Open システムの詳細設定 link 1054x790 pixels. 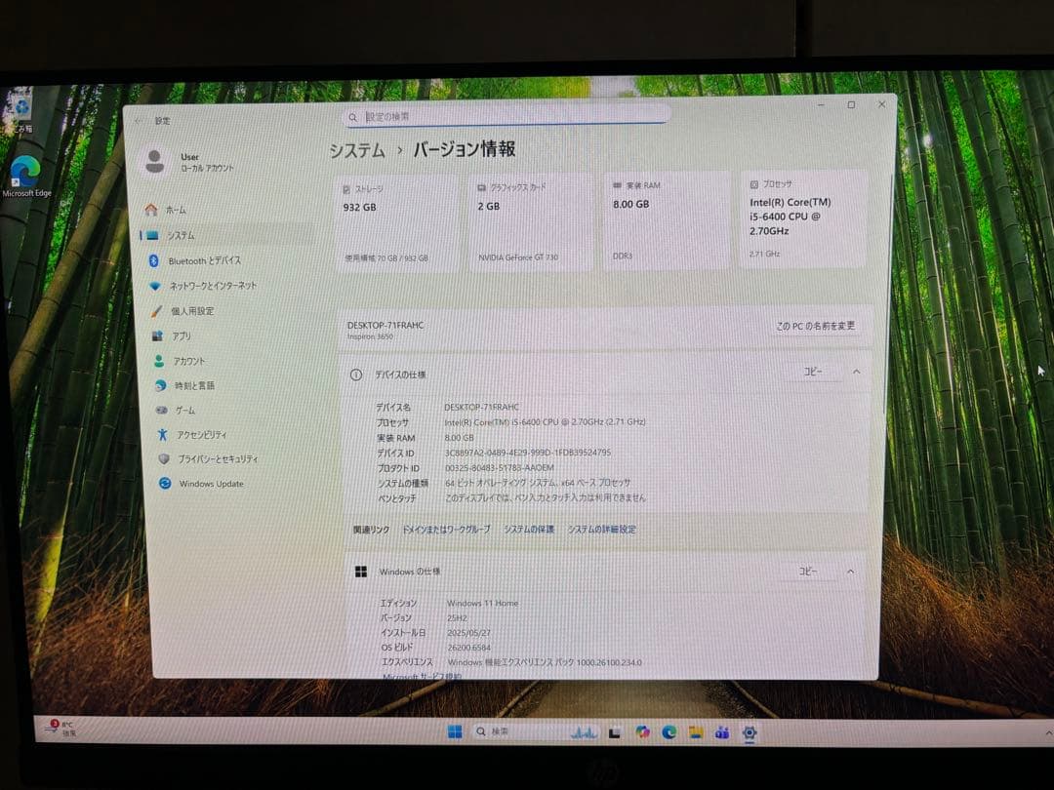601,530
